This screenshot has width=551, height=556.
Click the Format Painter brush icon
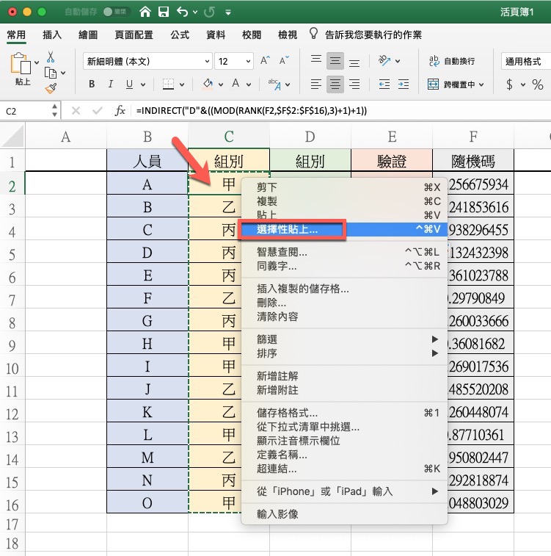51,88
